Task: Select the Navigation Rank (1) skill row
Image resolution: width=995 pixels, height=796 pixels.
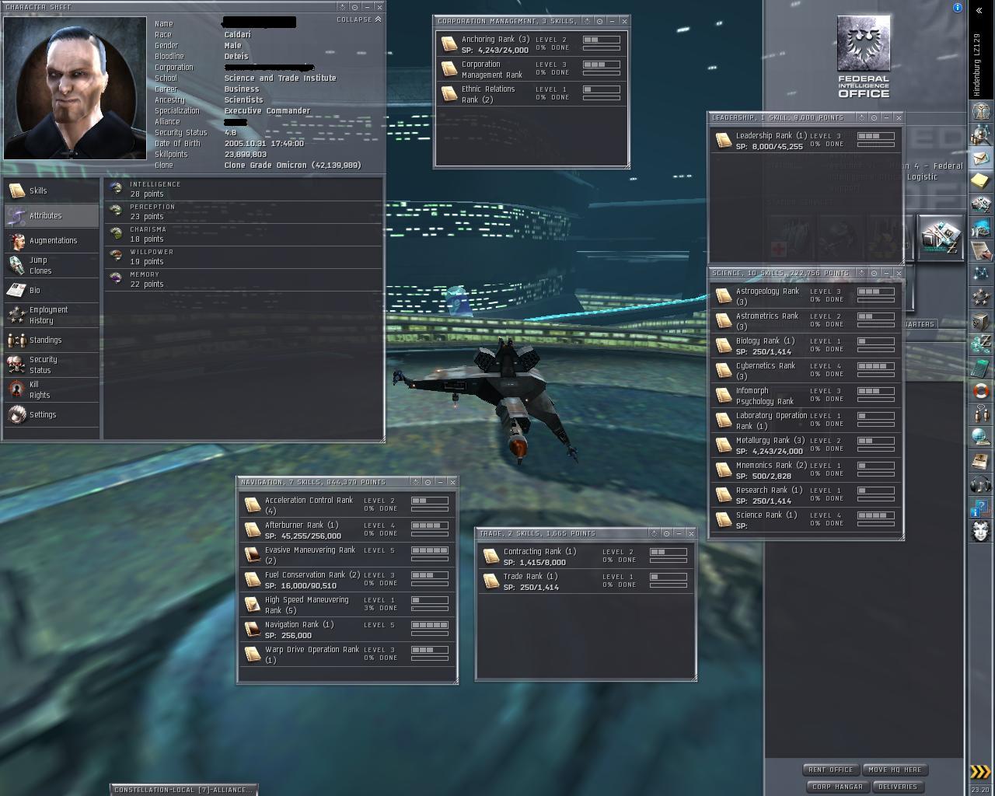Action: click(x=347, y=630)
